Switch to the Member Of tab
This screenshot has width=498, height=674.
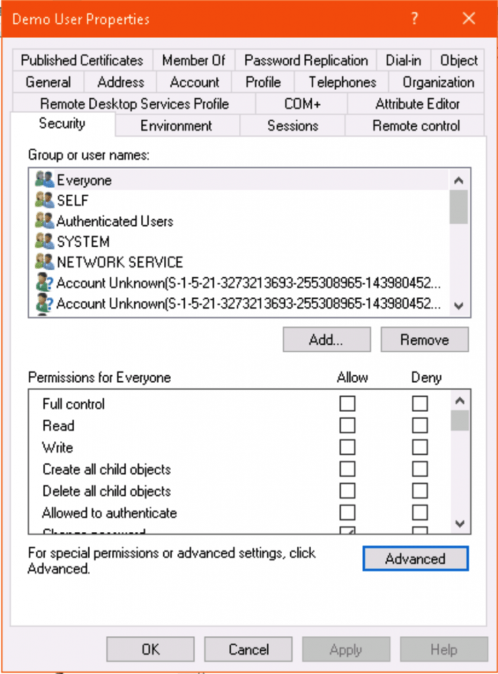[194, 60]
